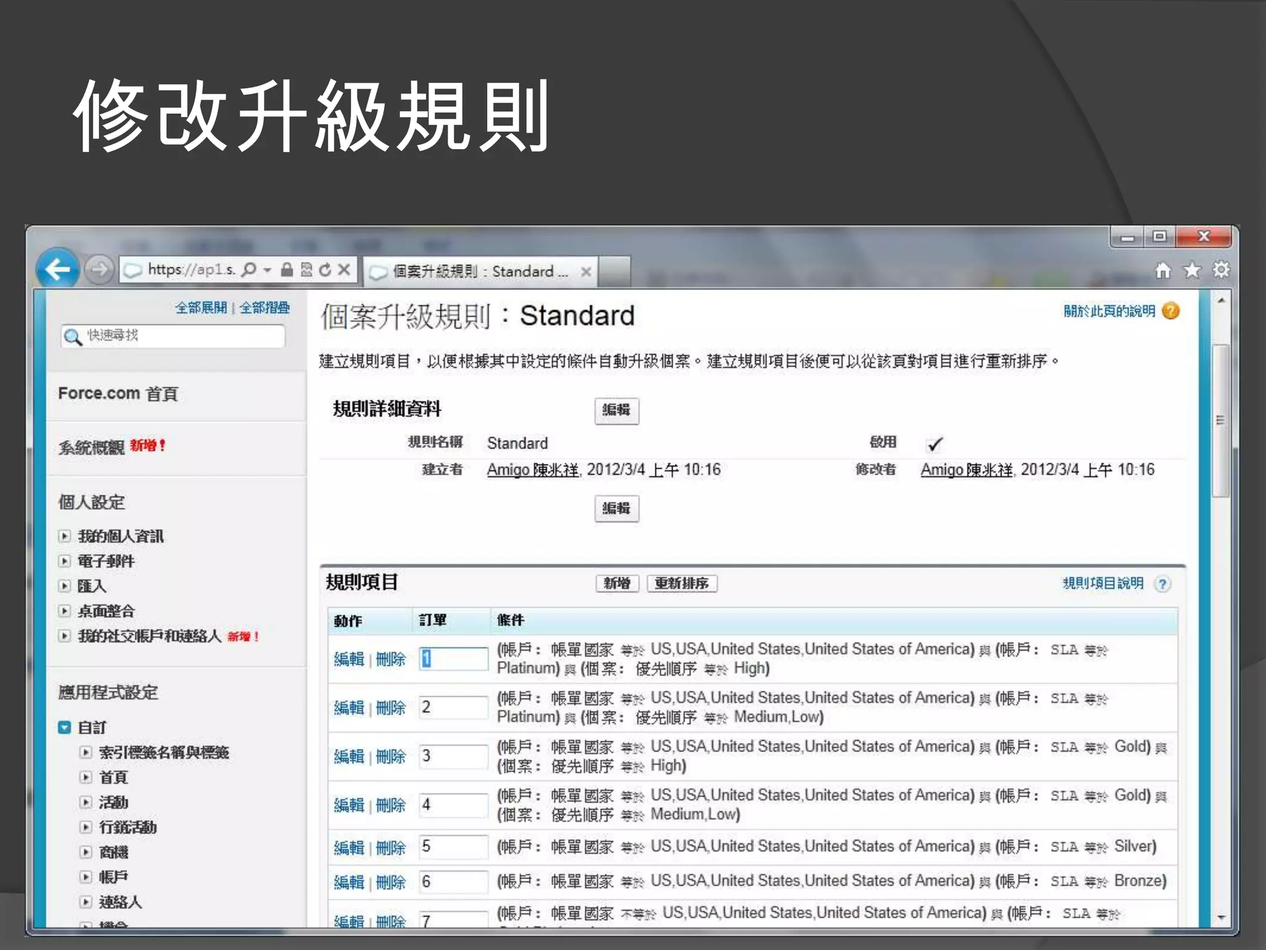Screen dimensions: 1266x950
Task: Click the browser home icon
Action: [x=1163, y=270]
